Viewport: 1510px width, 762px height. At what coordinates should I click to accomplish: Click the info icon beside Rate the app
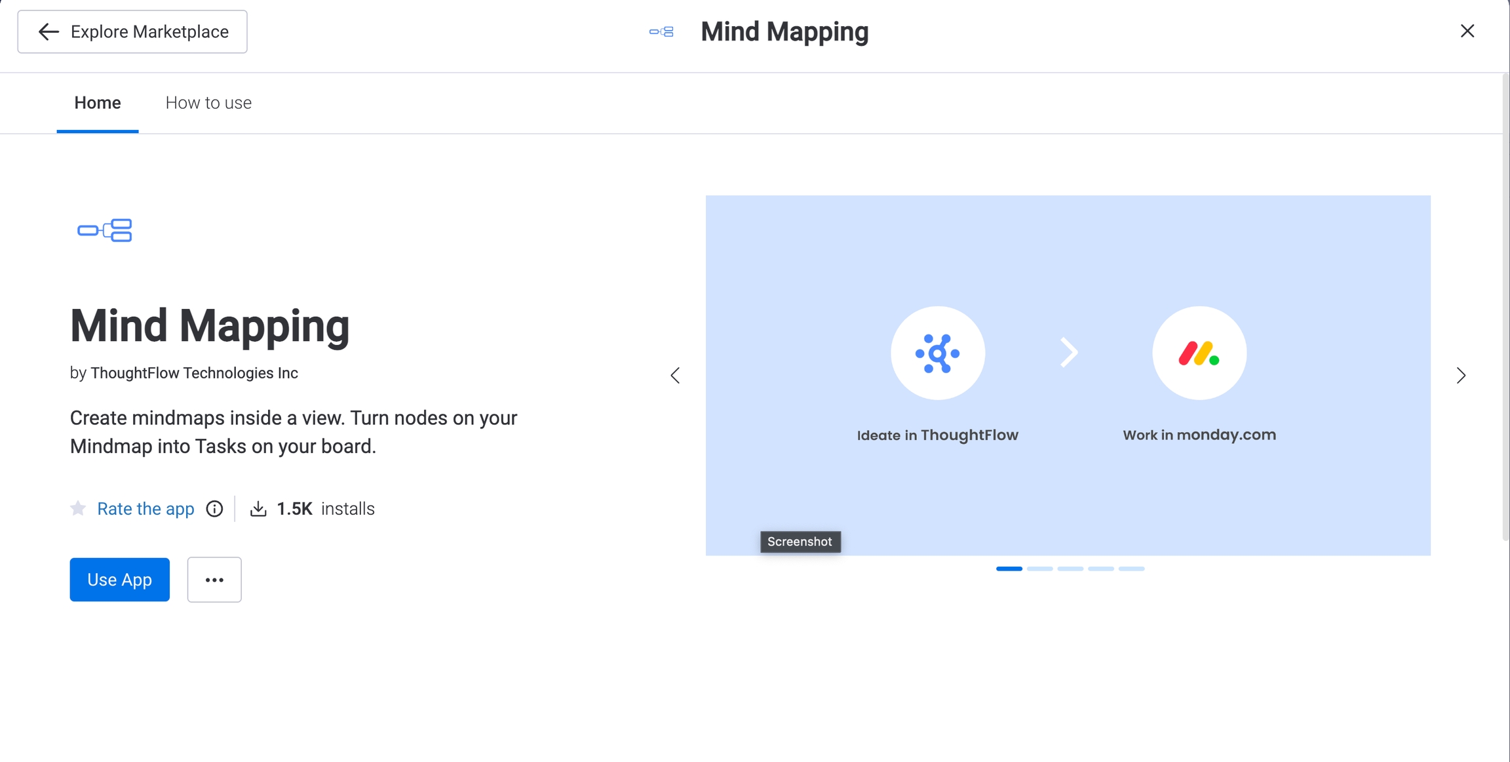(x=214, y=509)
